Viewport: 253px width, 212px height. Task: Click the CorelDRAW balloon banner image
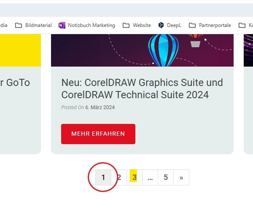pos(142,50)
